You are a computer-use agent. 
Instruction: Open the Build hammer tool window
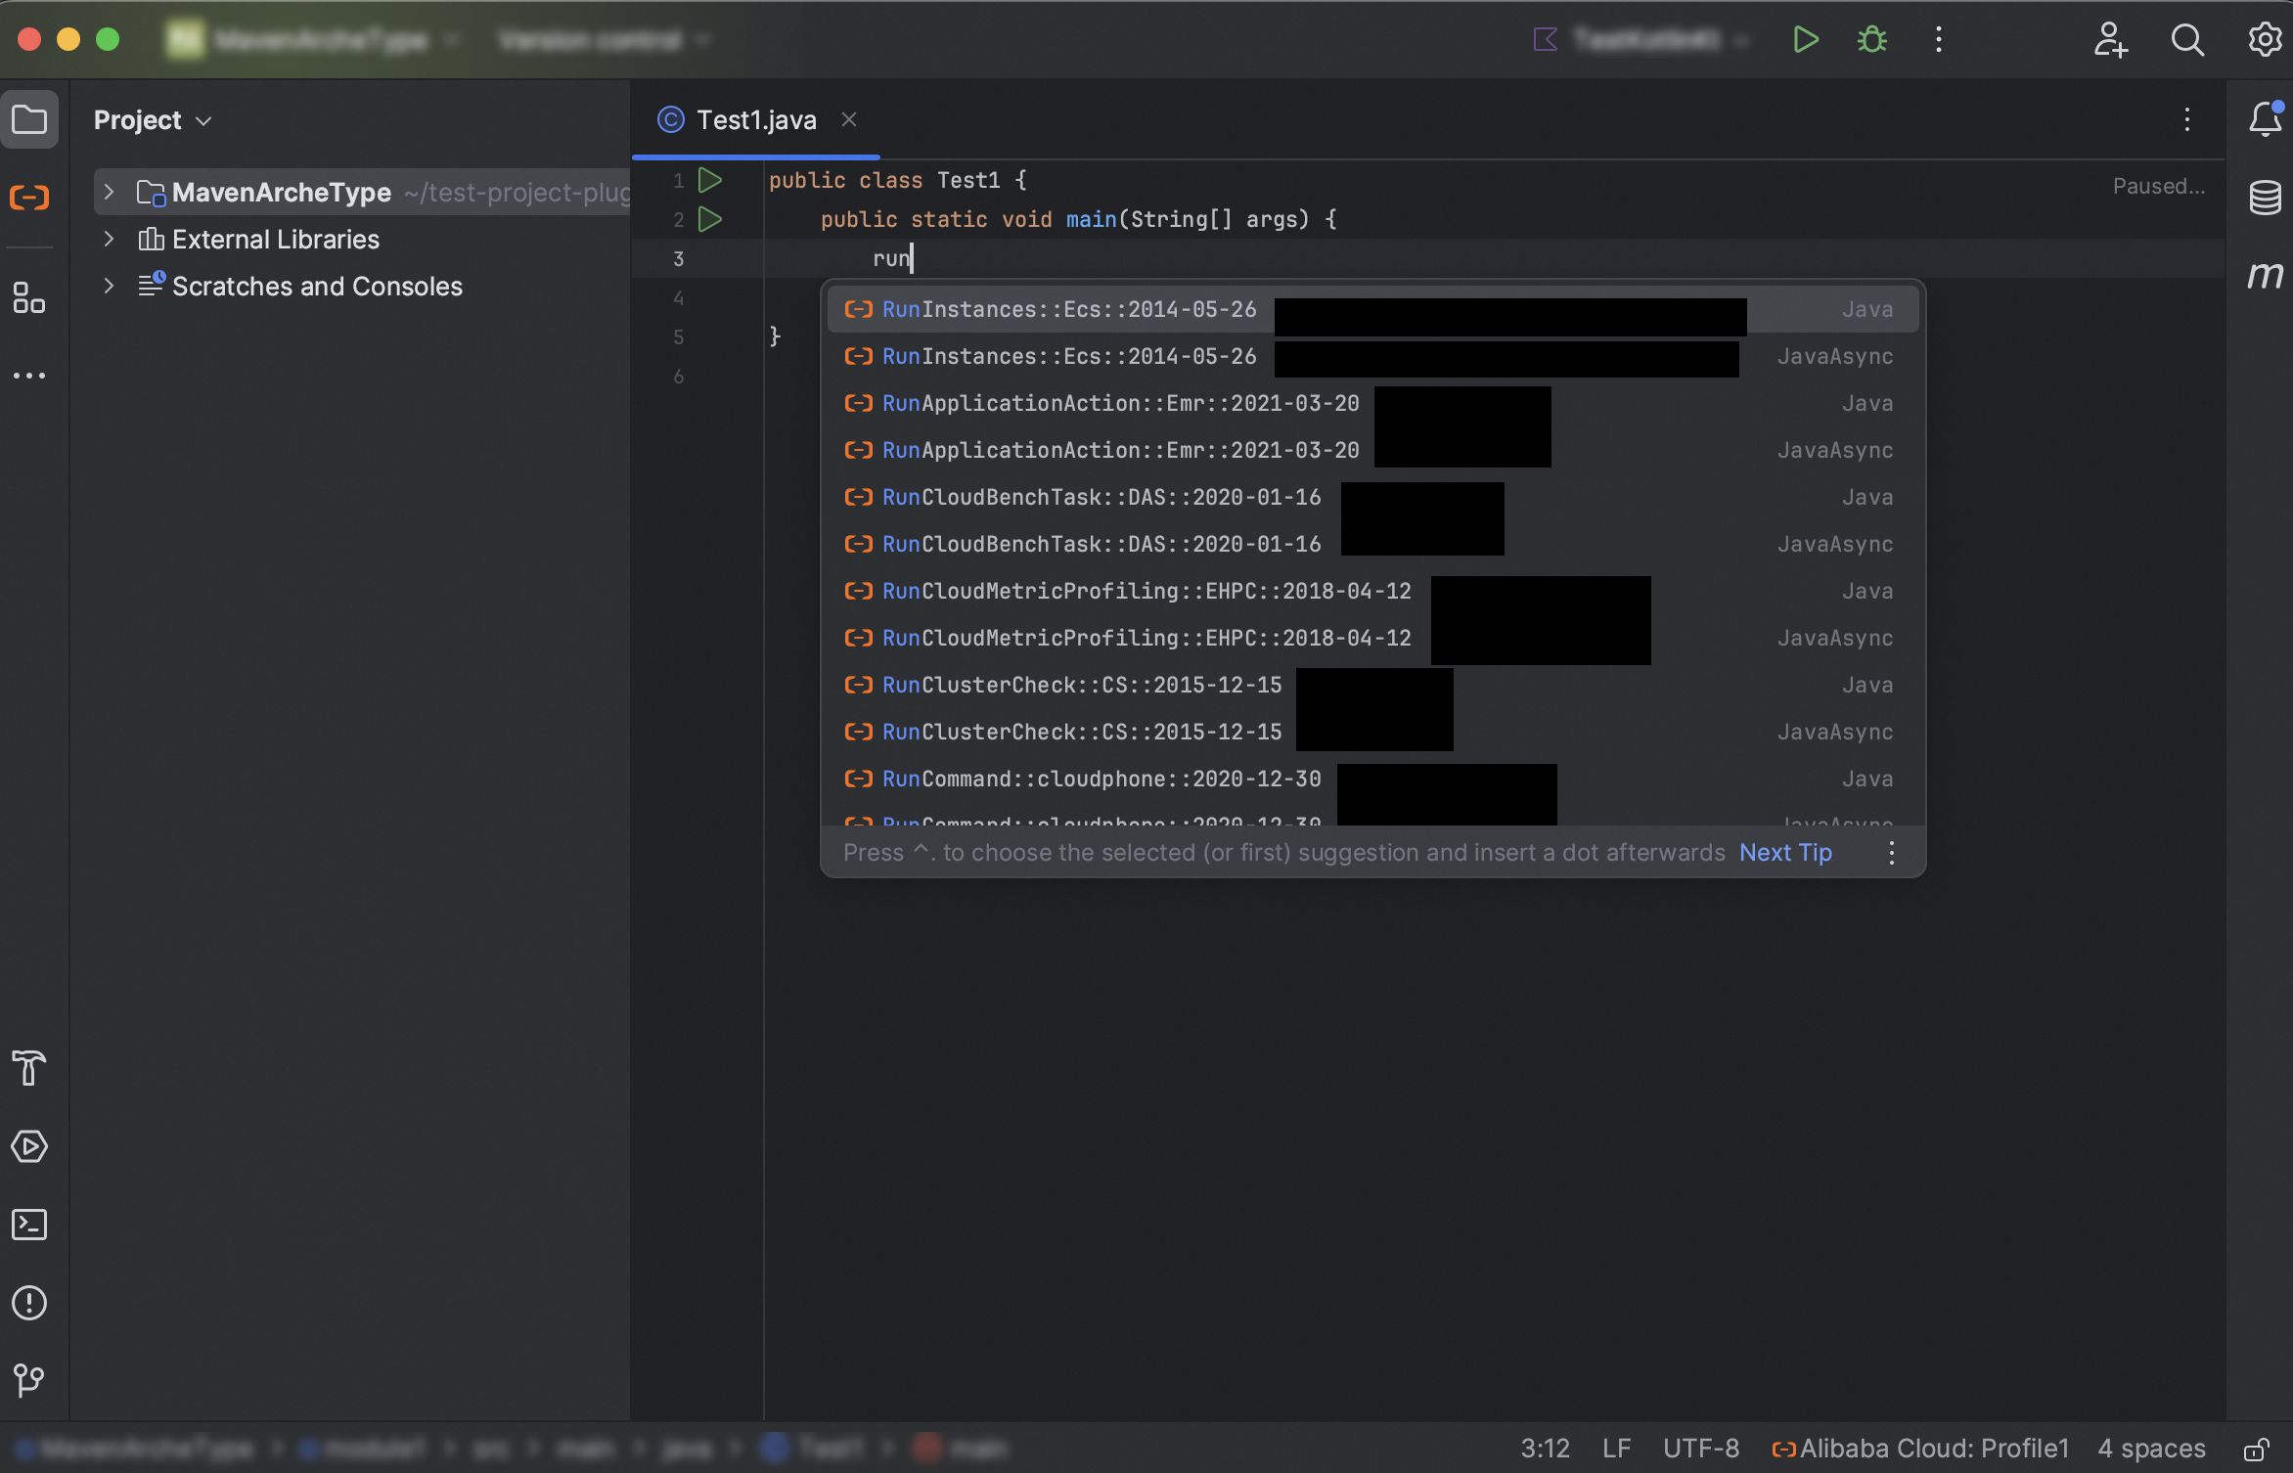29,1068
